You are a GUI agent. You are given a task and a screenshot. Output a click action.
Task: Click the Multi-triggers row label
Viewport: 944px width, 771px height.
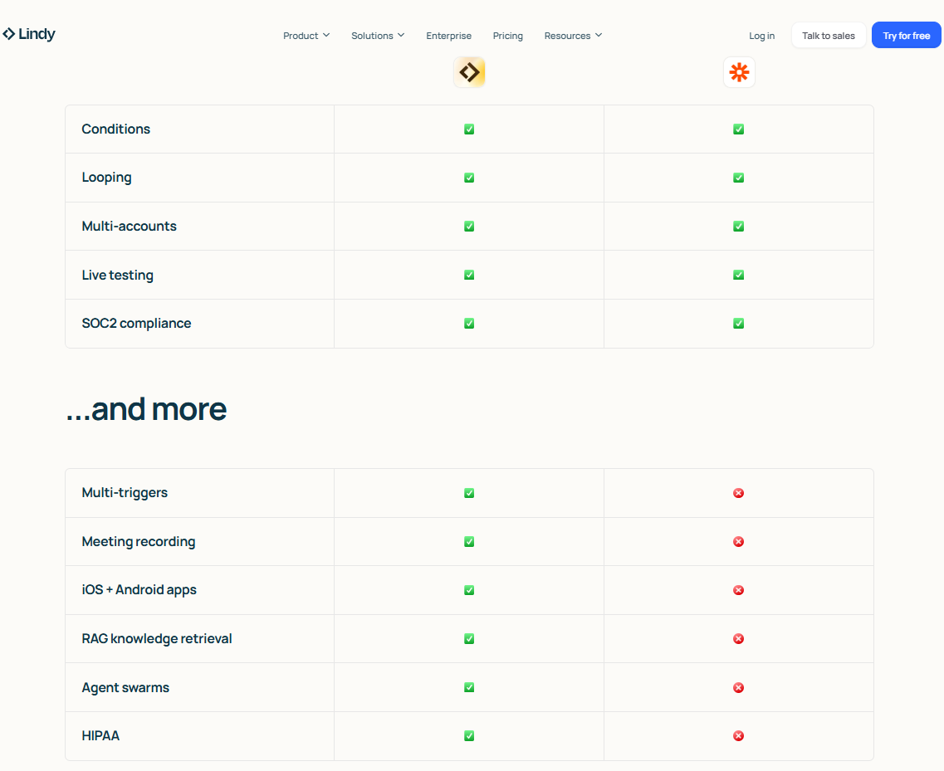(125, 493)
